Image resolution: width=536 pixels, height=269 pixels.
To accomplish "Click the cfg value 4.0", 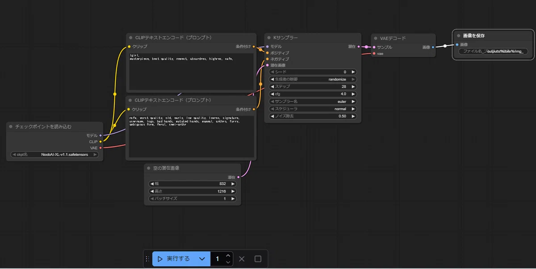I will 343,94.
